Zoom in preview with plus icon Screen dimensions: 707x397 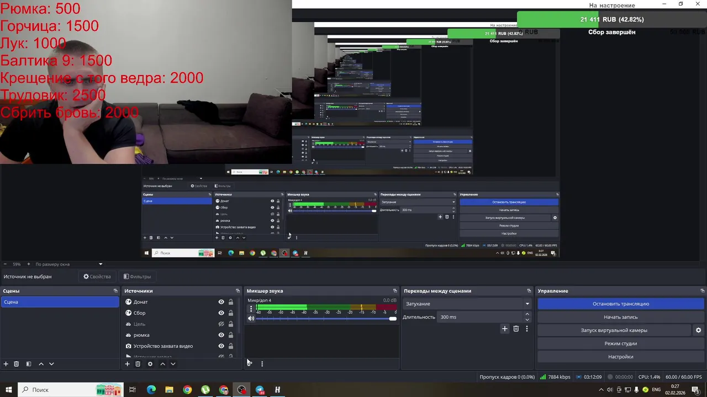[29, 264]
